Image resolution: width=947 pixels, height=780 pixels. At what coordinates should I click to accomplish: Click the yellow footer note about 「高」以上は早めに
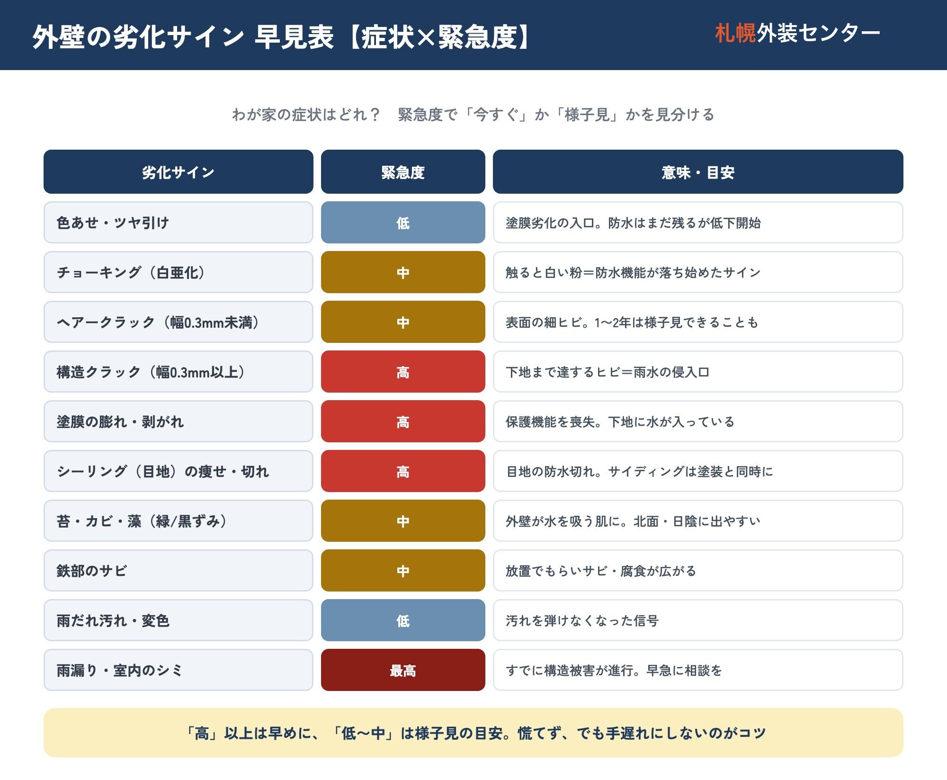point(473,733)
